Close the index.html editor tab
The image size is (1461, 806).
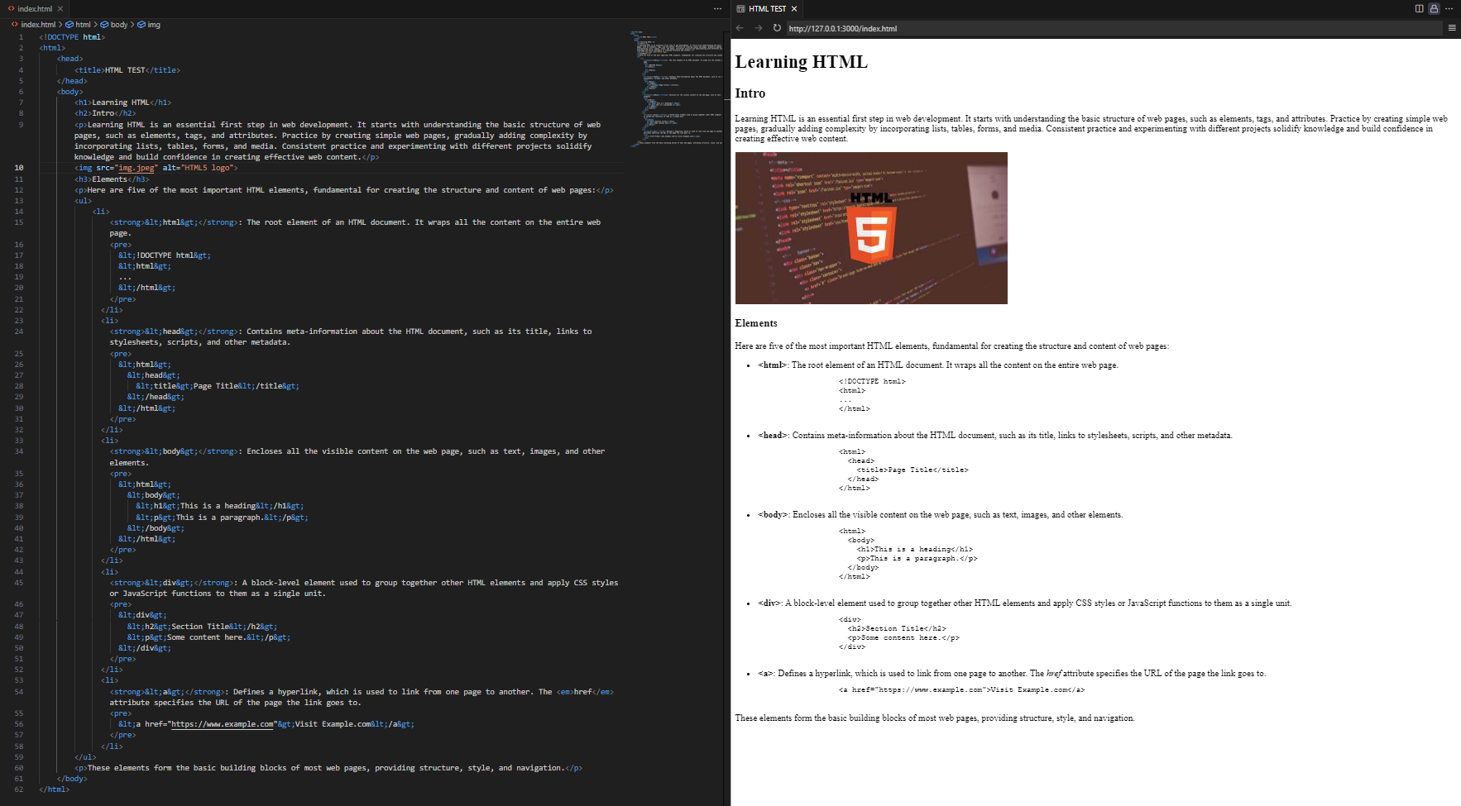pos(60,9)
